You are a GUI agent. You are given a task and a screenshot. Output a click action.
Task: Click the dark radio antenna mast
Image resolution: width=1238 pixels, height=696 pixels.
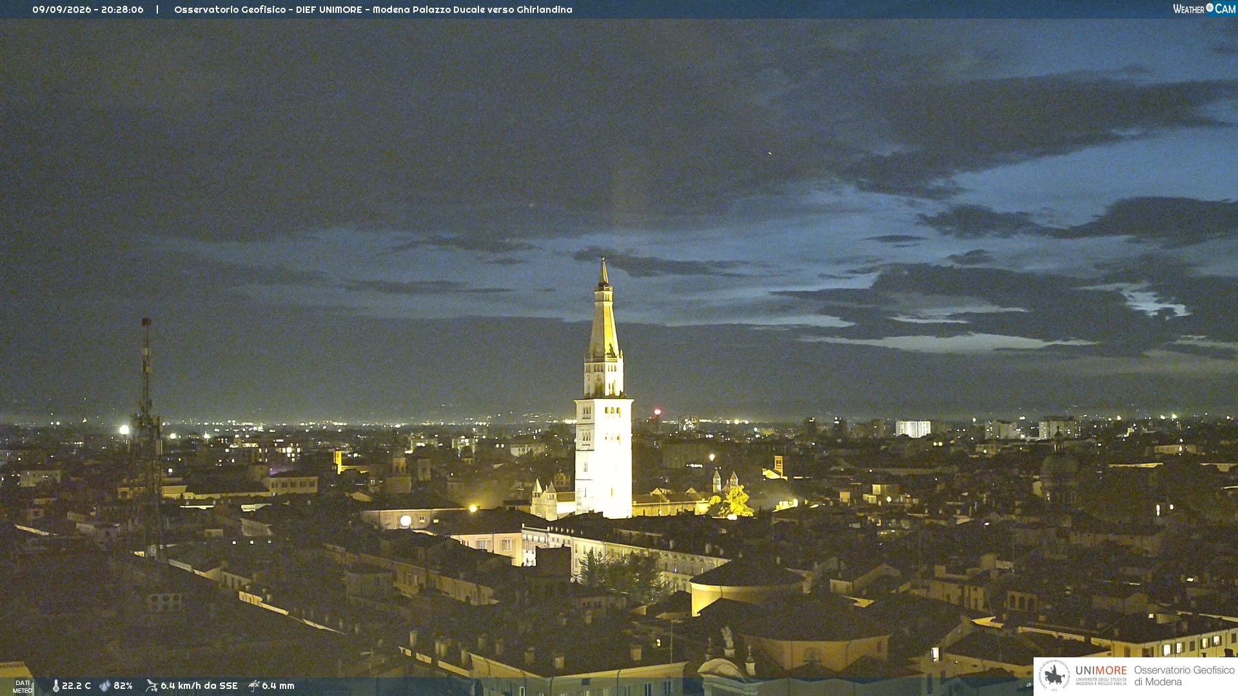[148, 438]
